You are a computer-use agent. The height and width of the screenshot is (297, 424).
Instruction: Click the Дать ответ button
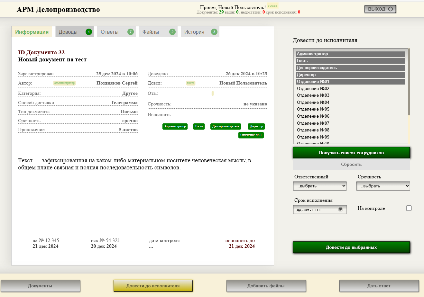pos(379,286)
